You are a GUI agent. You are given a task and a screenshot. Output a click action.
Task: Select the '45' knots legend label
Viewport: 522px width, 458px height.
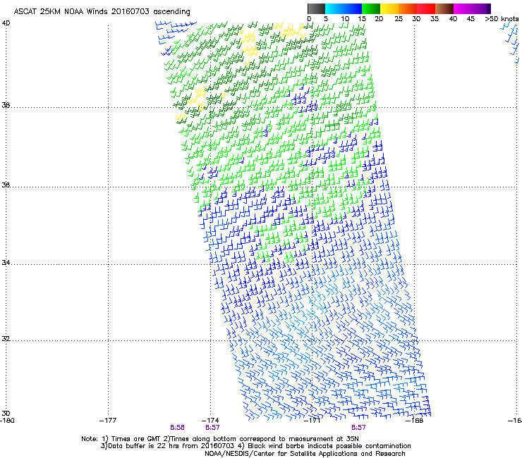click(x=471, y=18)
